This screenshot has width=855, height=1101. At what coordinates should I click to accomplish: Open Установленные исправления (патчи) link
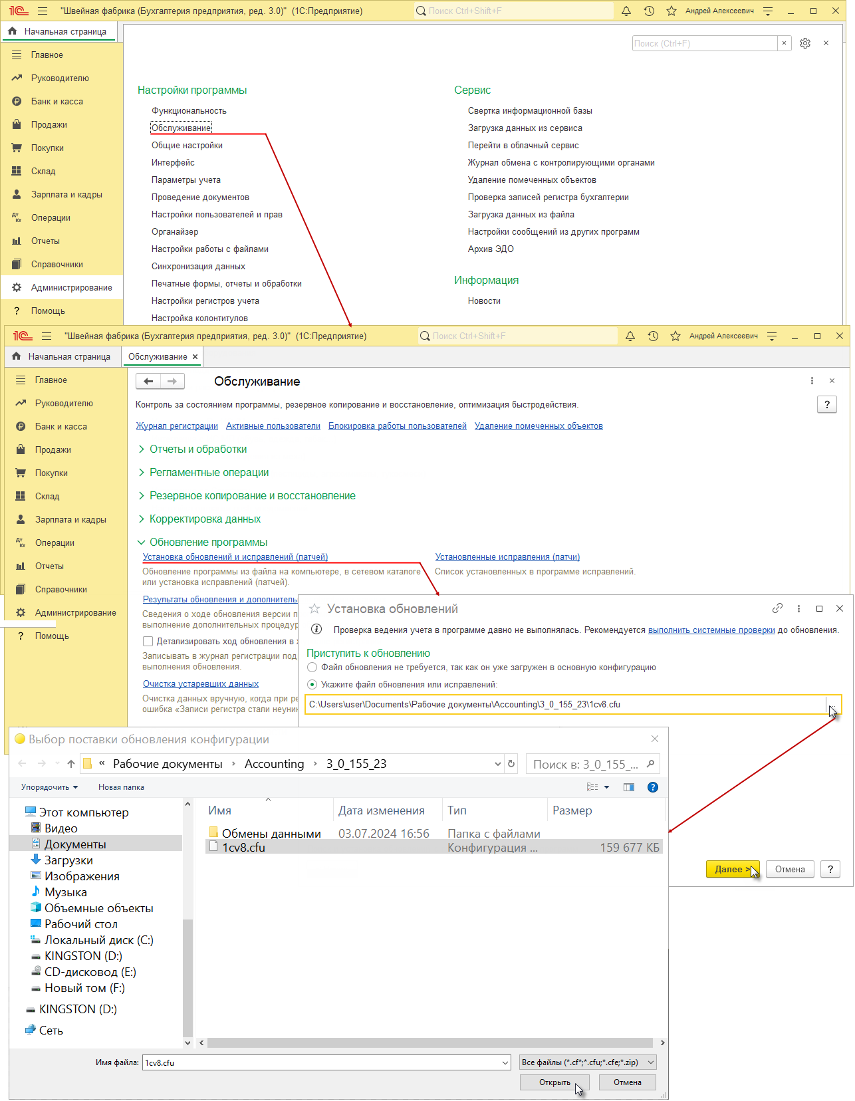pos(507,556)
